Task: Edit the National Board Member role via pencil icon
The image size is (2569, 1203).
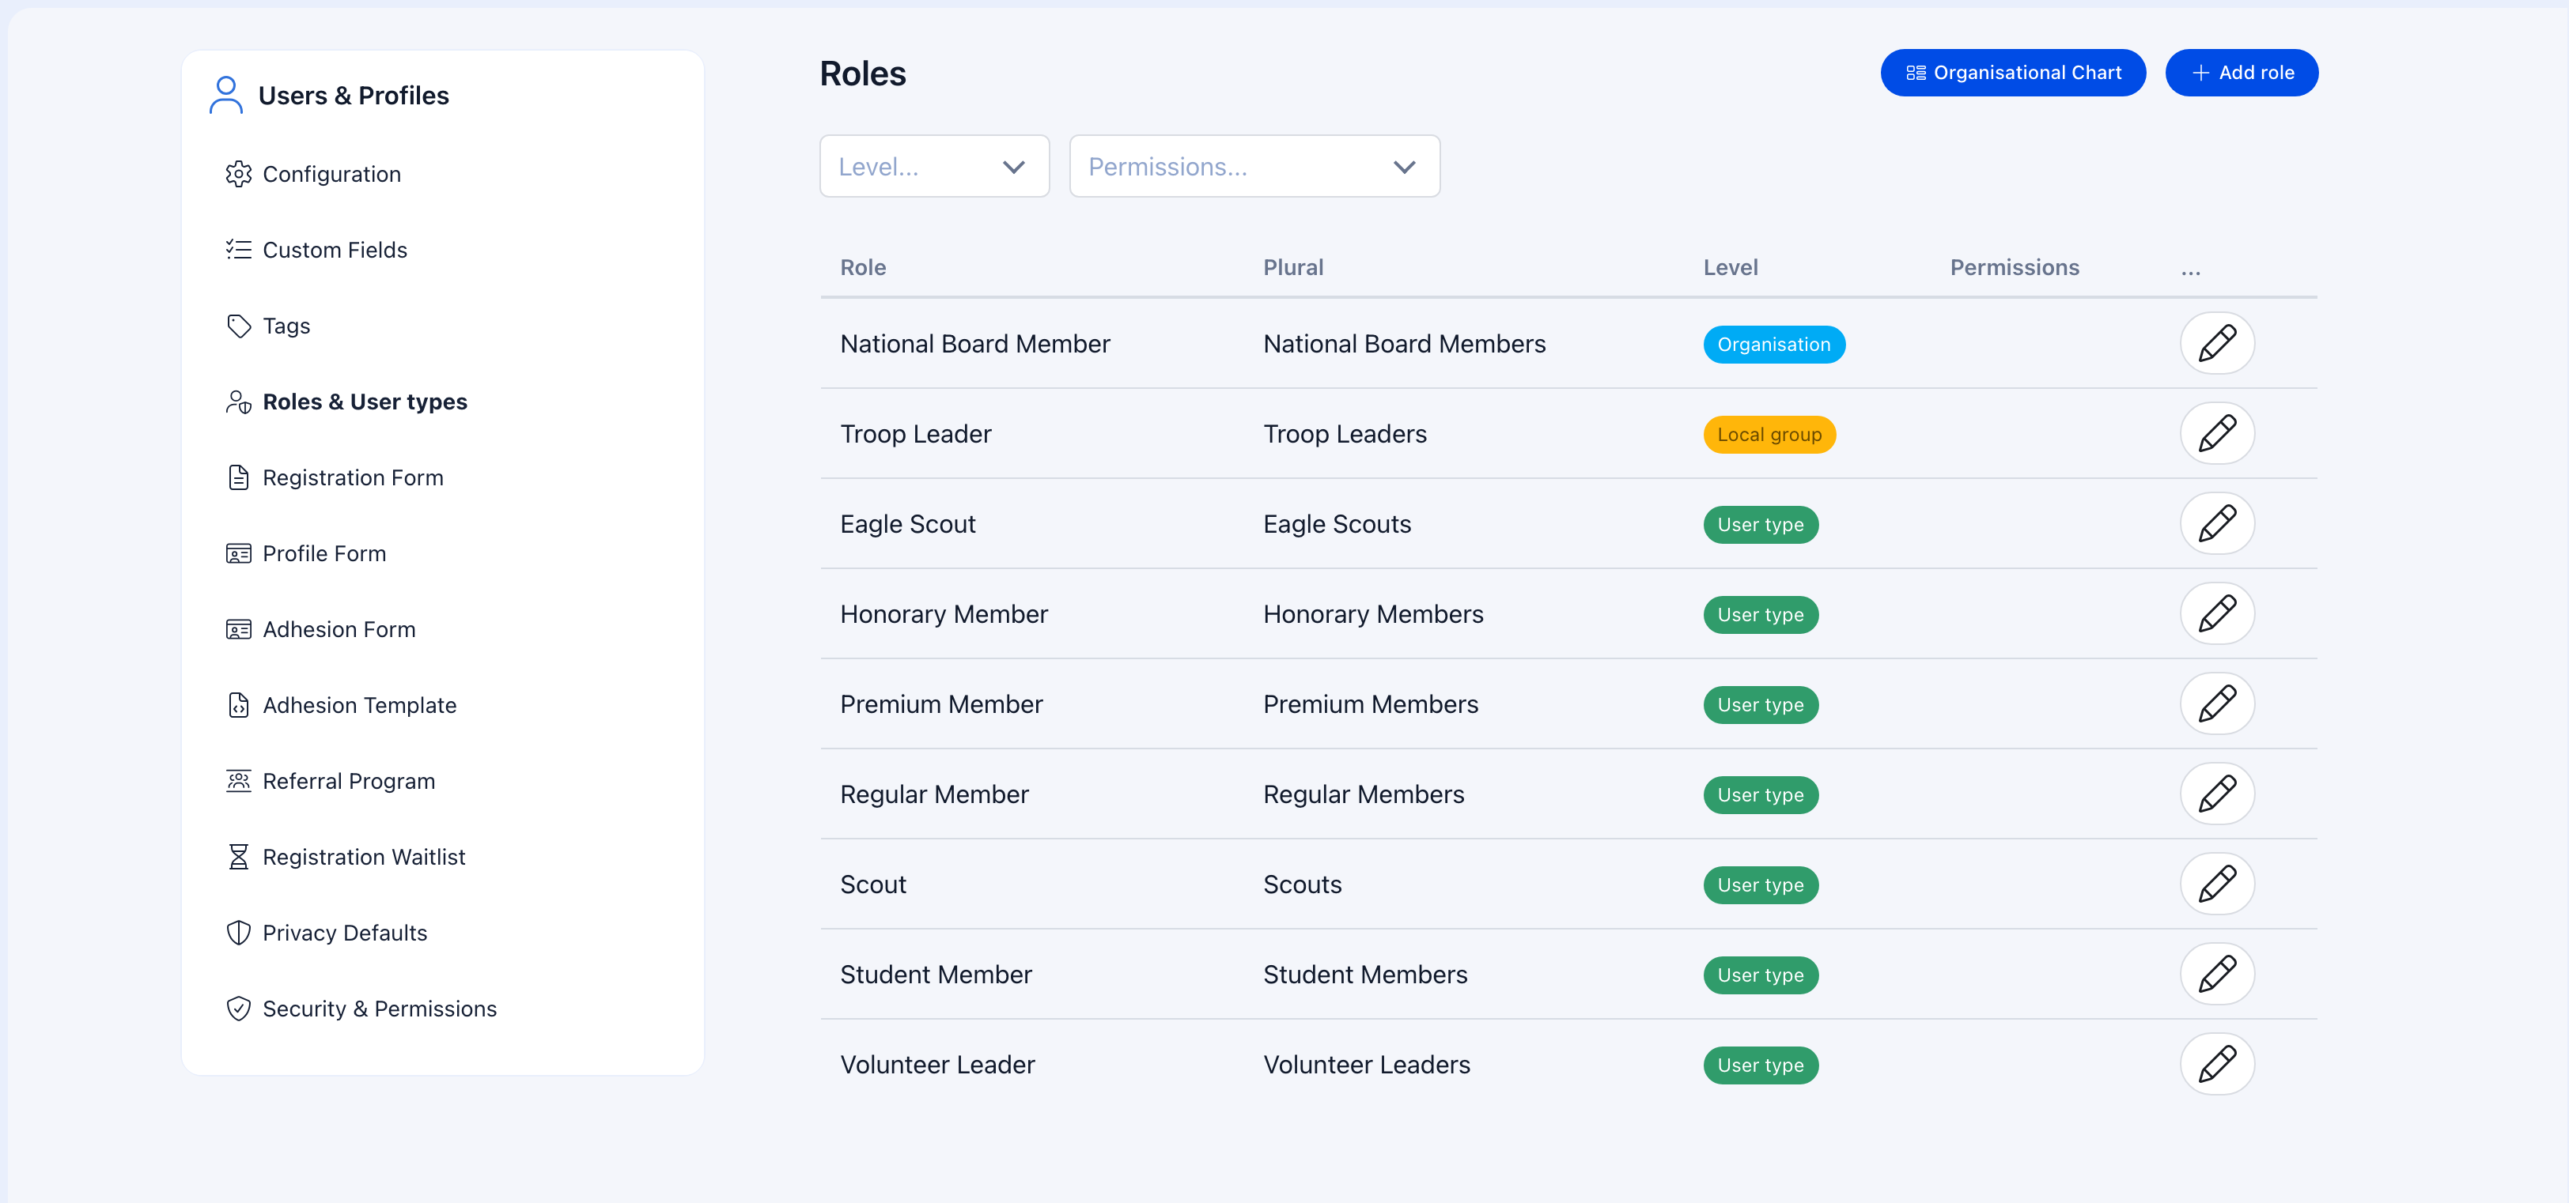Action: (x=2217, y=343)
